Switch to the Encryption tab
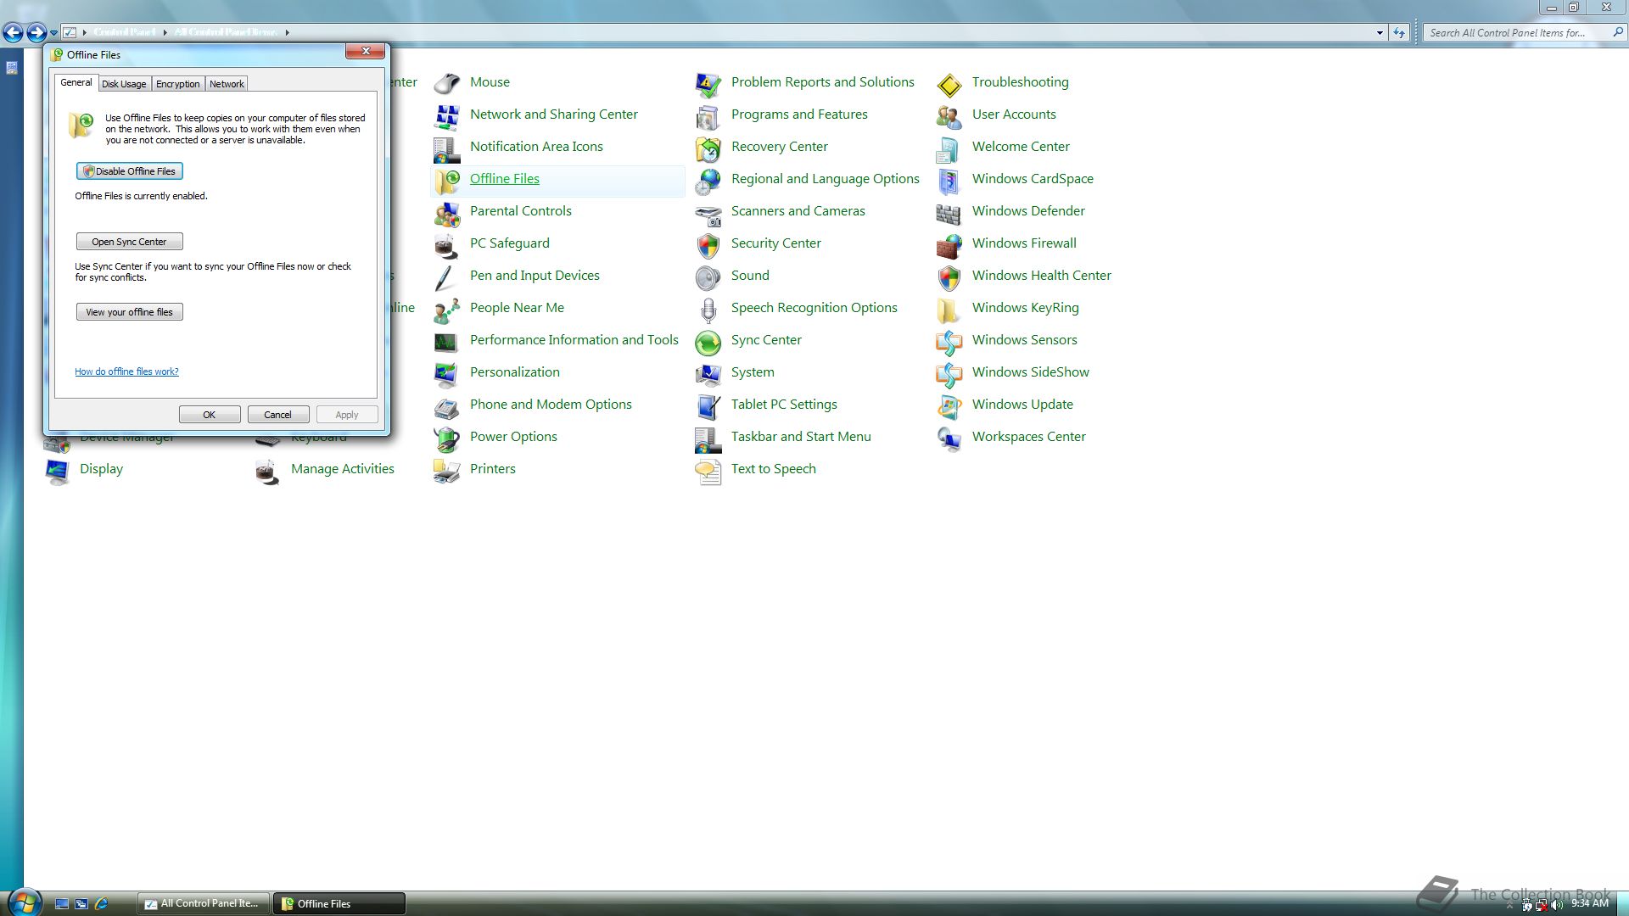Viewport: 1629px width, 916px height. point(178,84)
